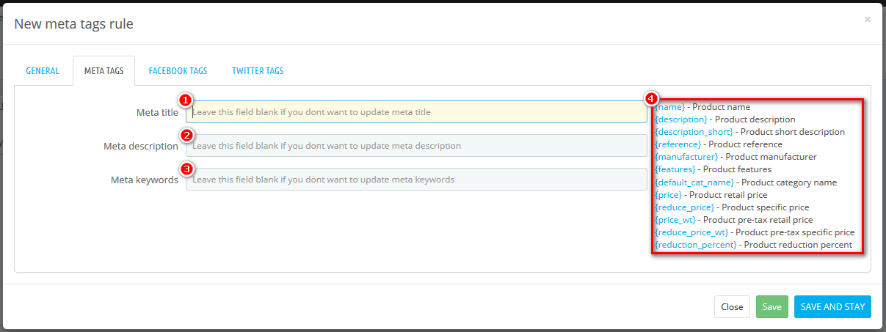Select the Meta Tags tab
This screenshot has height=332, width=886.
pyautogui.click(x=104, y=71)
